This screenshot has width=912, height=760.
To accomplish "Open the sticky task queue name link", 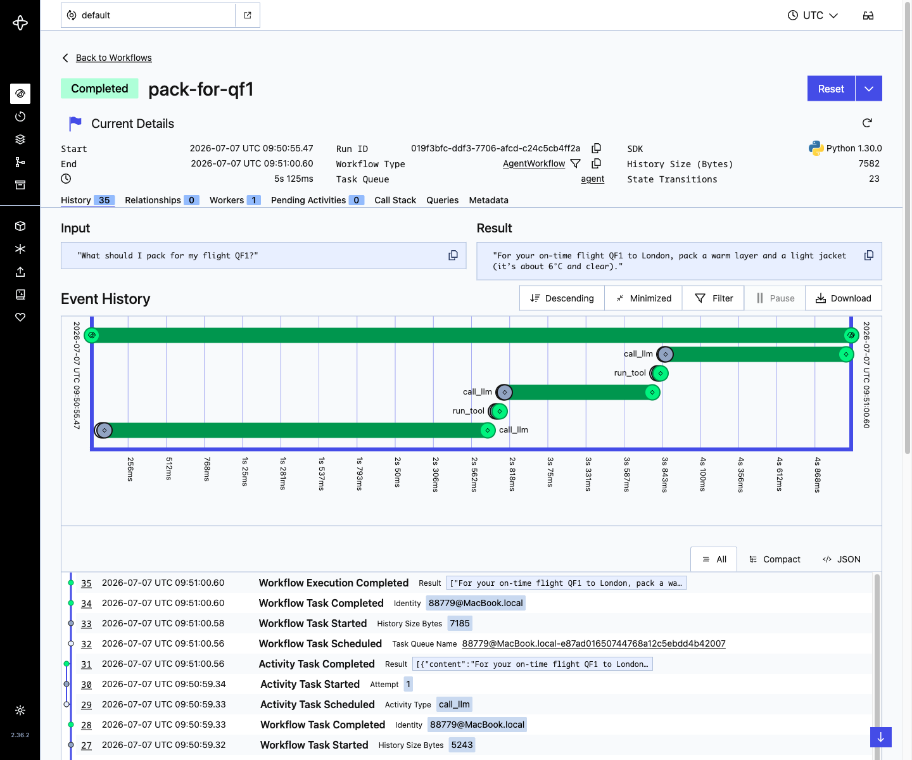I will tap(593, 643).
